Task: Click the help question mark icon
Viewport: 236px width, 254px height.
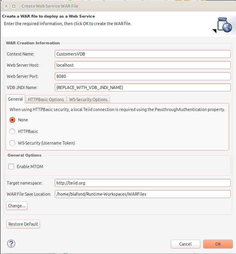Action: coord(11,244)
